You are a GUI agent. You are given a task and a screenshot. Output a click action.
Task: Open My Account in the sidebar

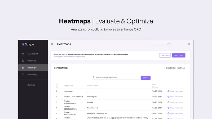click(33, 54)
